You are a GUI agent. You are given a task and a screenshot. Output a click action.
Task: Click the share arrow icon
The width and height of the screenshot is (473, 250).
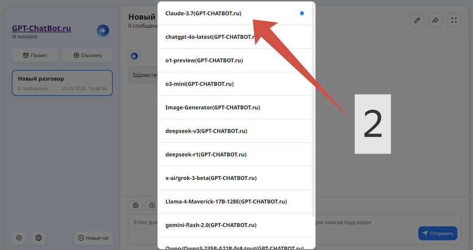click(435, 20)
